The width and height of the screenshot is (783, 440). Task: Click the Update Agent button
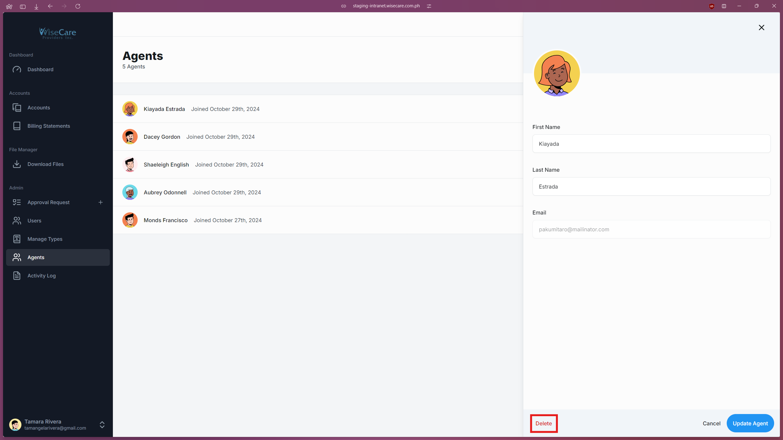click(x=750, y=423)
